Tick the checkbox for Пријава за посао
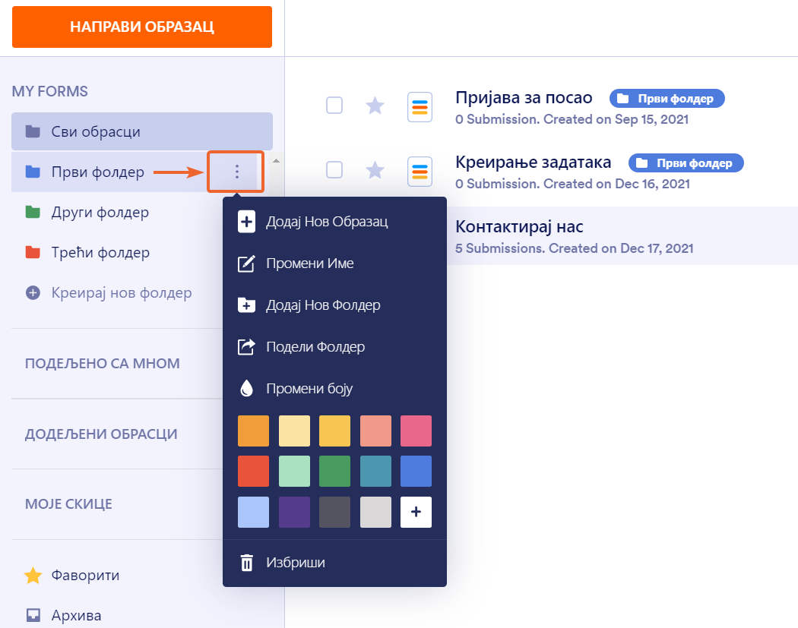Viewport: 798px width, 628px height. coord(334,106)
